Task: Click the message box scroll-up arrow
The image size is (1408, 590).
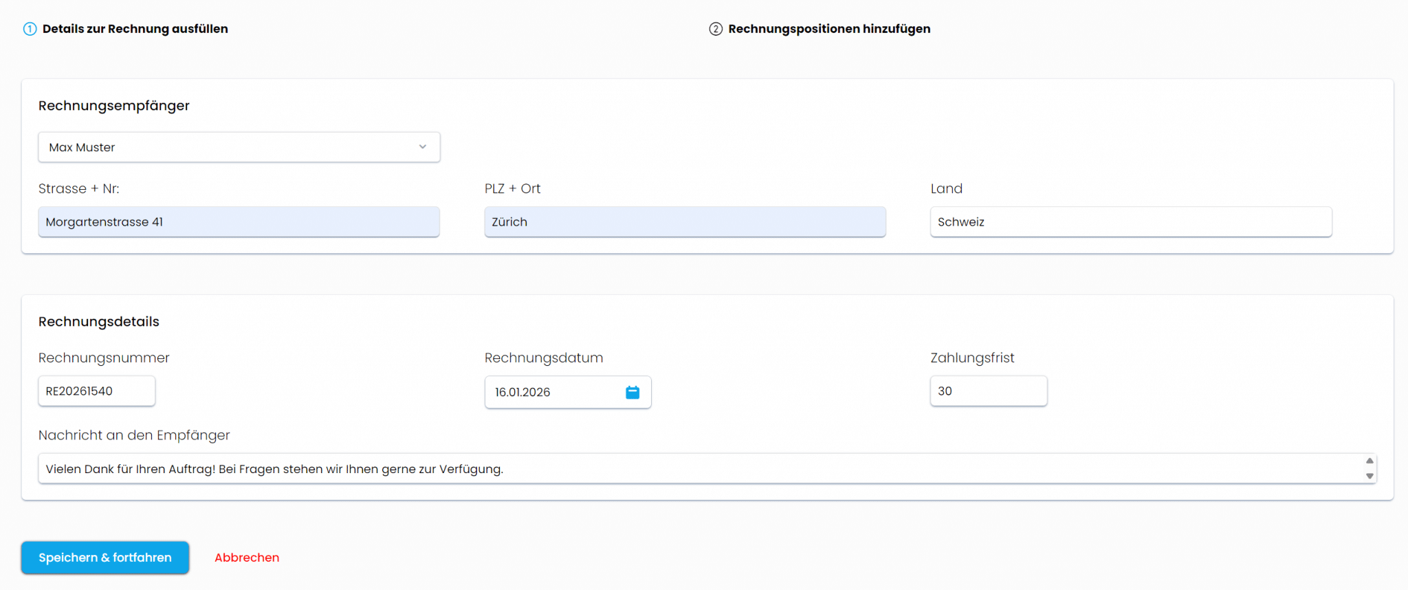Action: coord(1369,461)
